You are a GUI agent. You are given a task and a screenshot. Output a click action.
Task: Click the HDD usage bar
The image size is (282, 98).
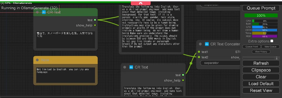click(x=265, y=36)
